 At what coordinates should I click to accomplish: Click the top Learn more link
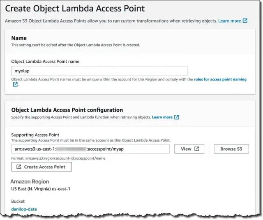[229, 21]
